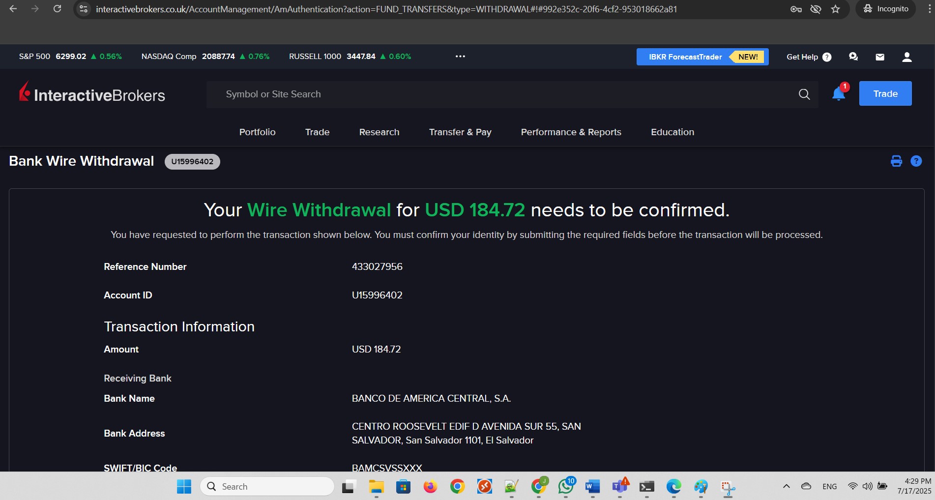Screen dimensions: 935x500
Task: Reload the page with the refresh icon
Action: click(x=57, y=9)
